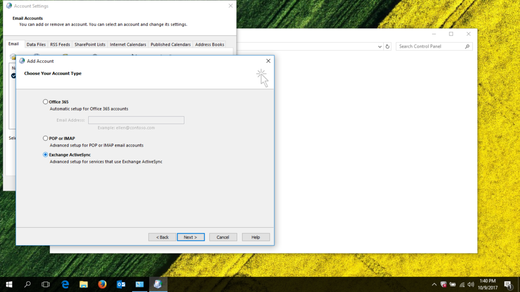520x292 pixels.
Task: Click the Help button
Action: [255, 237]
